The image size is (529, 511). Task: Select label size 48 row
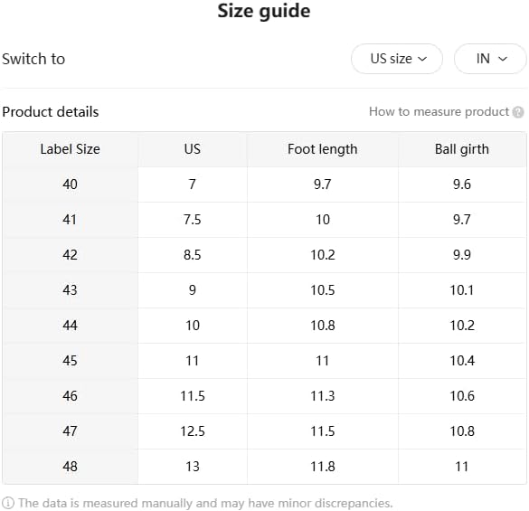(x=264, y=467)
